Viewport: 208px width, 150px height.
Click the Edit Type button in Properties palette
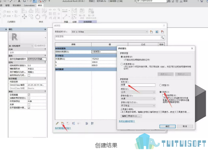point(40,46)
